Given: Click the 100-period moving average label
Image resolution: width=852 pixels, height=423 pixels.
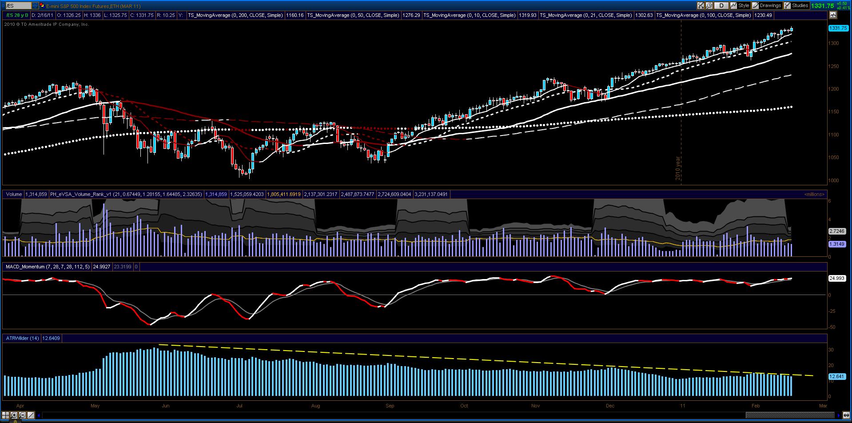Looking at the screenshot, I should 704,15.
